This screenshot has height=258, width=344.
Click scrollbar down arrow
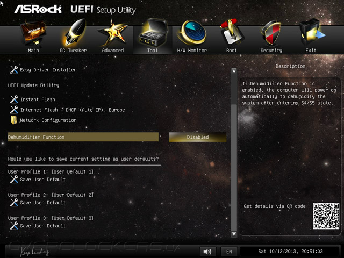[x=234, y=234]
